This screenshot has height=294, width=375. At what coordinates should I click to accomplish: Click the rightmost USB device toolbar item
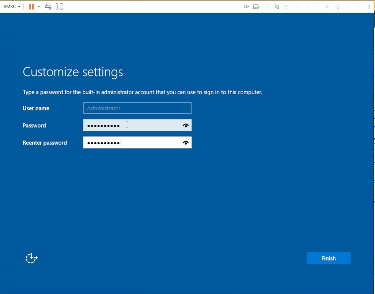coord(368,6)
